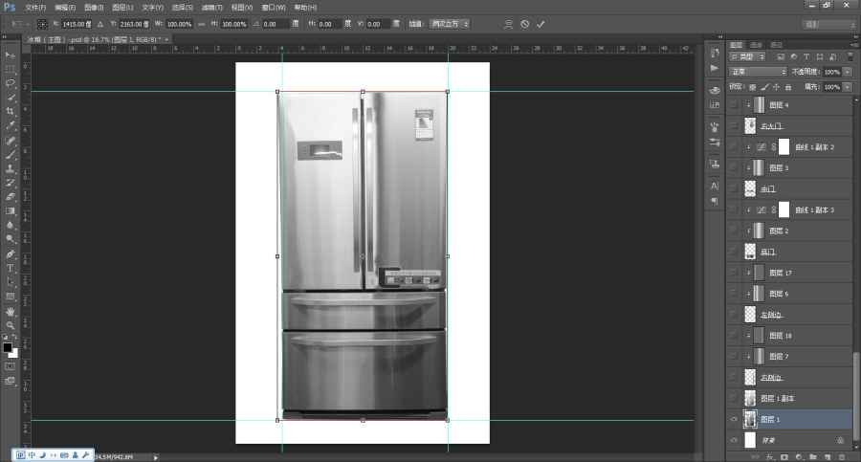
Task: Select the Hand tool
Action: click(x=10, y=311)
